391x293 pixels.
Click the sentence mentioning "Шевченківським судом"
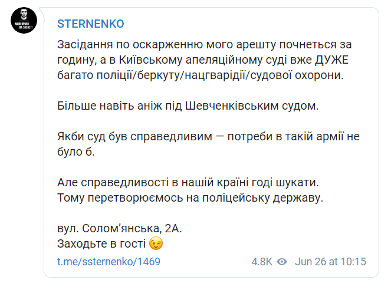tap(187, 106)
